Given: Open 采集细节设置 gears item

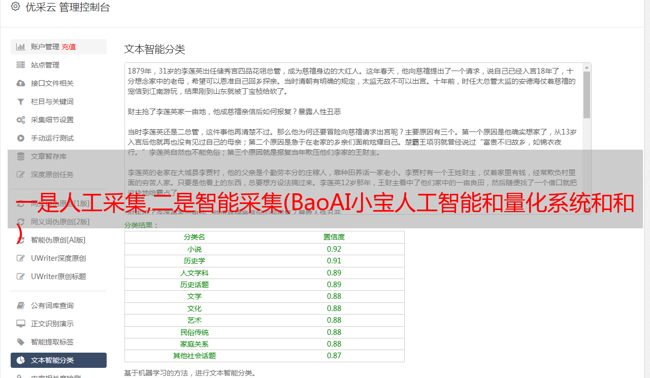Looking at the screenshot, I should 58,120.
